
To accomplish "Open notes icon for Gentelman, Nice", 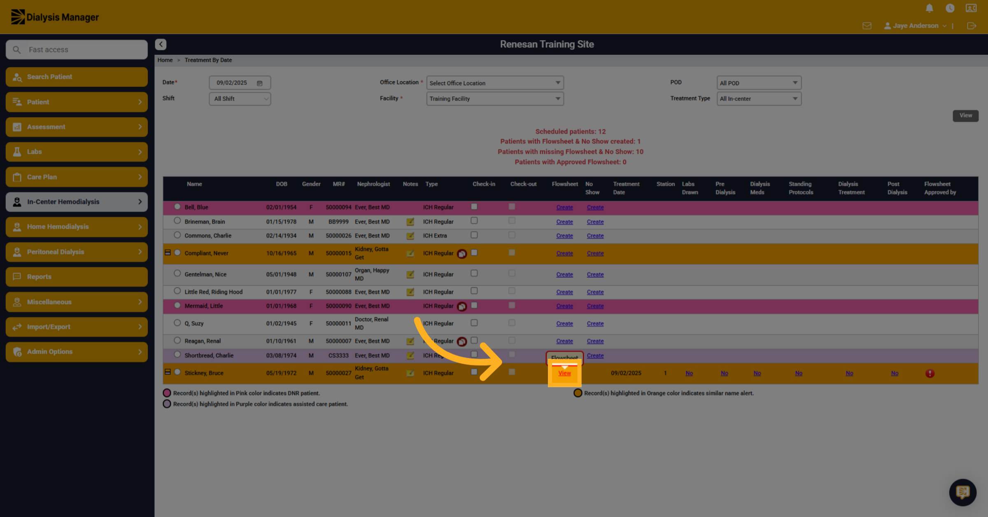I will tap(410, 274).
